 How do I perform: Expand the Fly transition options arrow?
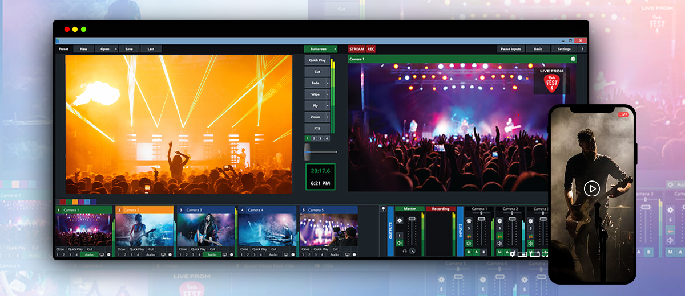click(x=328, y=106)
